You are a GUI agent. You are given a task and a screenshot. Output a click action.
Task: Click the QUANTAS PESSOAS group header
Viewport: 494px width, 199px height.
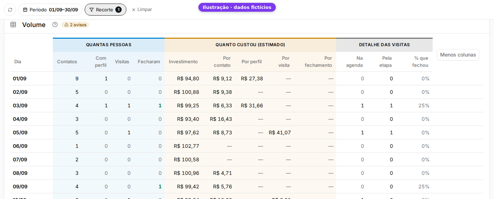pos(109,45)
